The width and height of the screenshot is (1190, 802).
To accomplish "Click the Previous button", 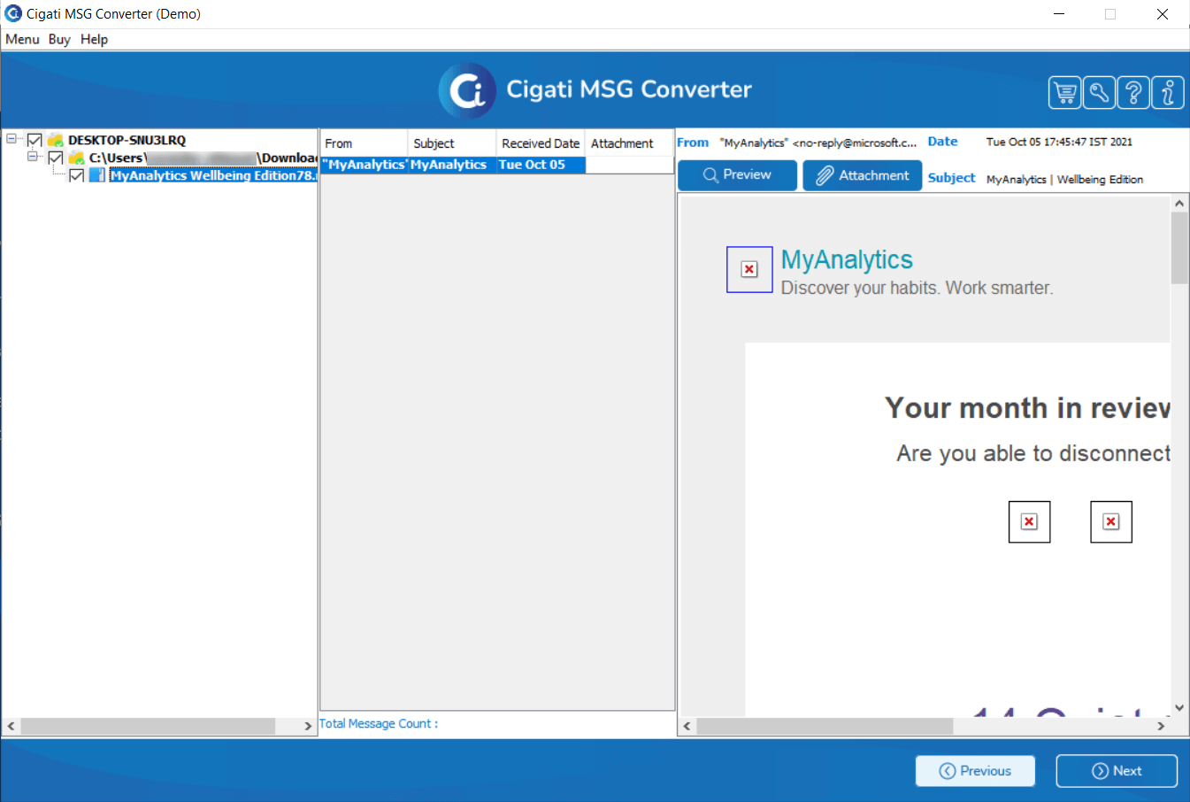I will [975, 771].
